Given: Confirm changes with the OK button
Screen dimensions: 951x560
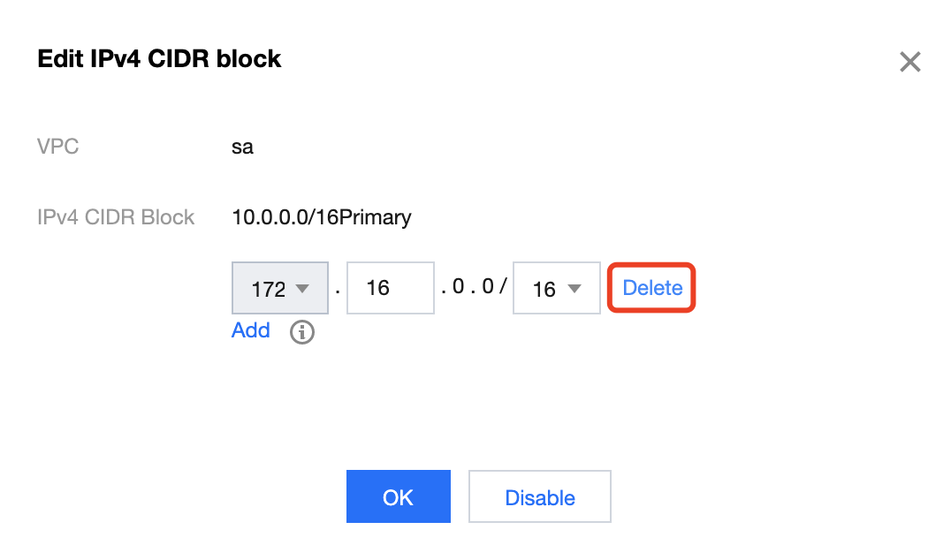Looking at the screenshot, I should 398,496.
